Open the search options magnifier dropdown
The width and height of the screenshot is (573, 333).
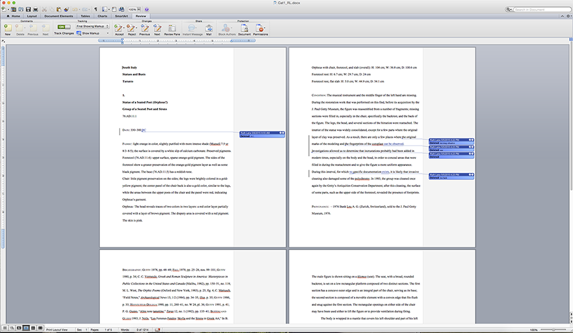pyautogui.click(x=509, y=9)
